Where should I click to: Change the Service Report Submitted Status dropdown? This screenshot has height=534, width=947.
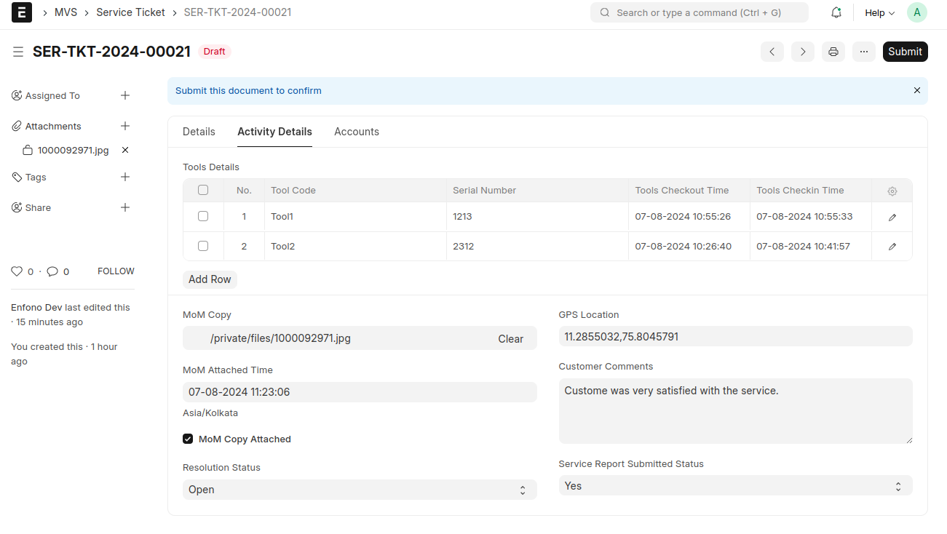click(735, 485)
